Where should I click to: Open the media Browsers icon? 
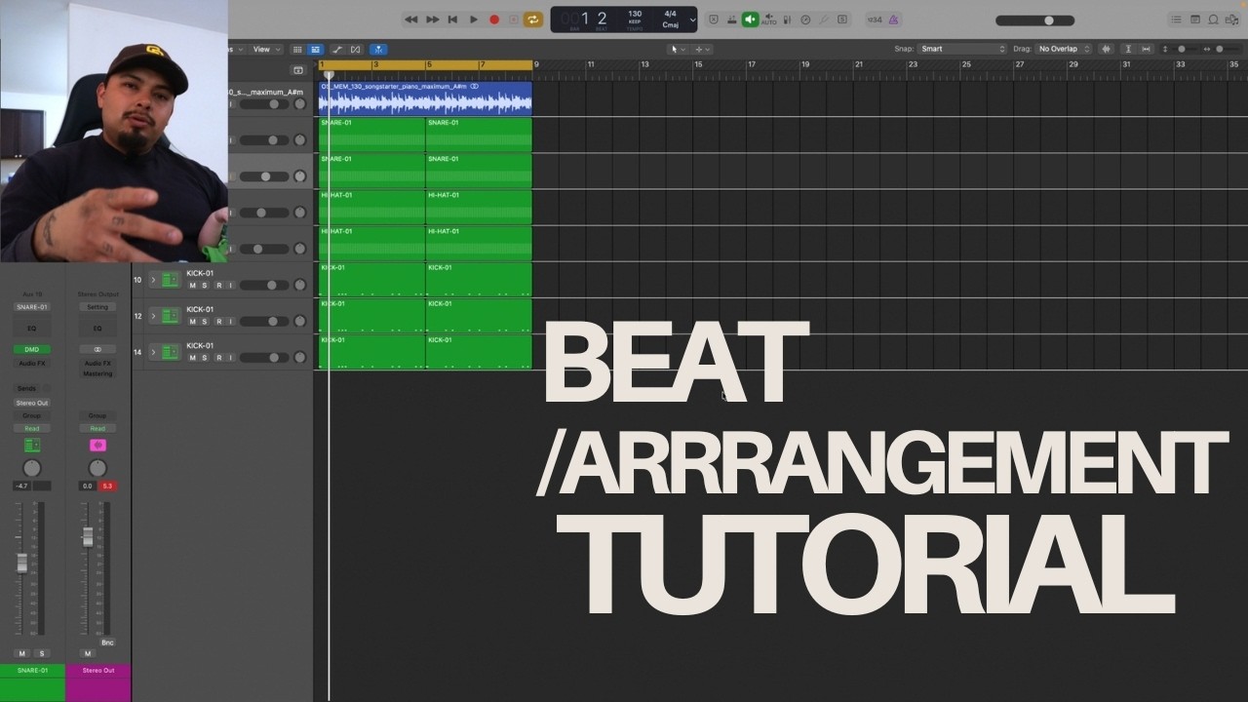[1231, 19]
